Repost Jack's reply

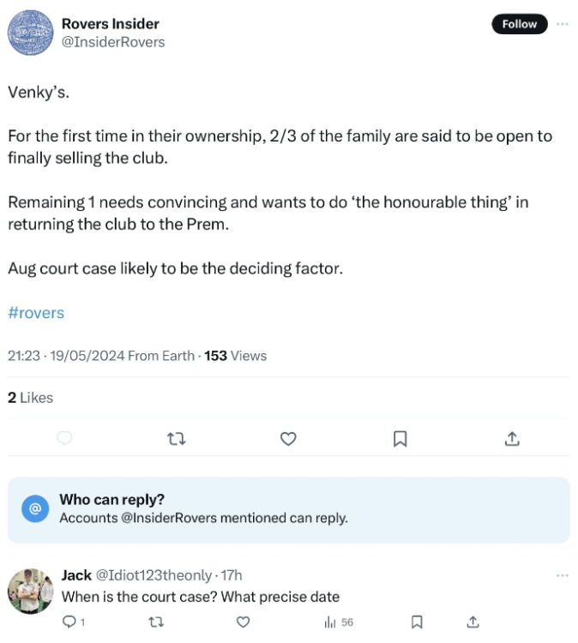pyautogui.click(x=155, y=622)
